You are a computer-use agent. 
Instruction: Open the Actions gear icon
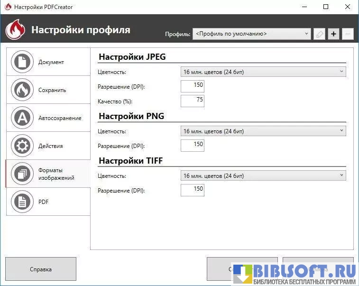point(22,146)
